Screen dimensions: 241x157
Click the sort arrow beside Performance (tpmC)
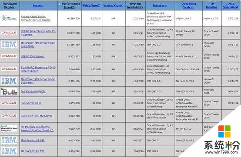[60, 4]
